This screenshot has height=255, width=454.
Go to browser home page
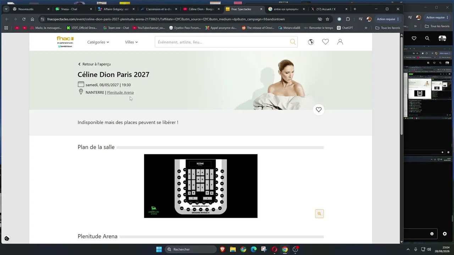[x=32, y=19]
